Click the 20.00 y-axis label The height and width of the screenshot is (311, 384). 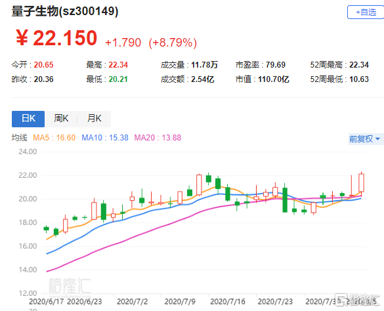tap(28, 199)
